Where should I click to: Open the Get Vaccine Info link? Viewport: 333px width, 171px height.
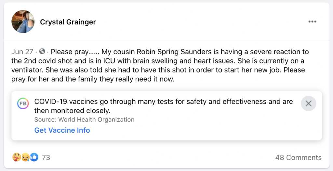pyautogui.click(x=62, y=130)
